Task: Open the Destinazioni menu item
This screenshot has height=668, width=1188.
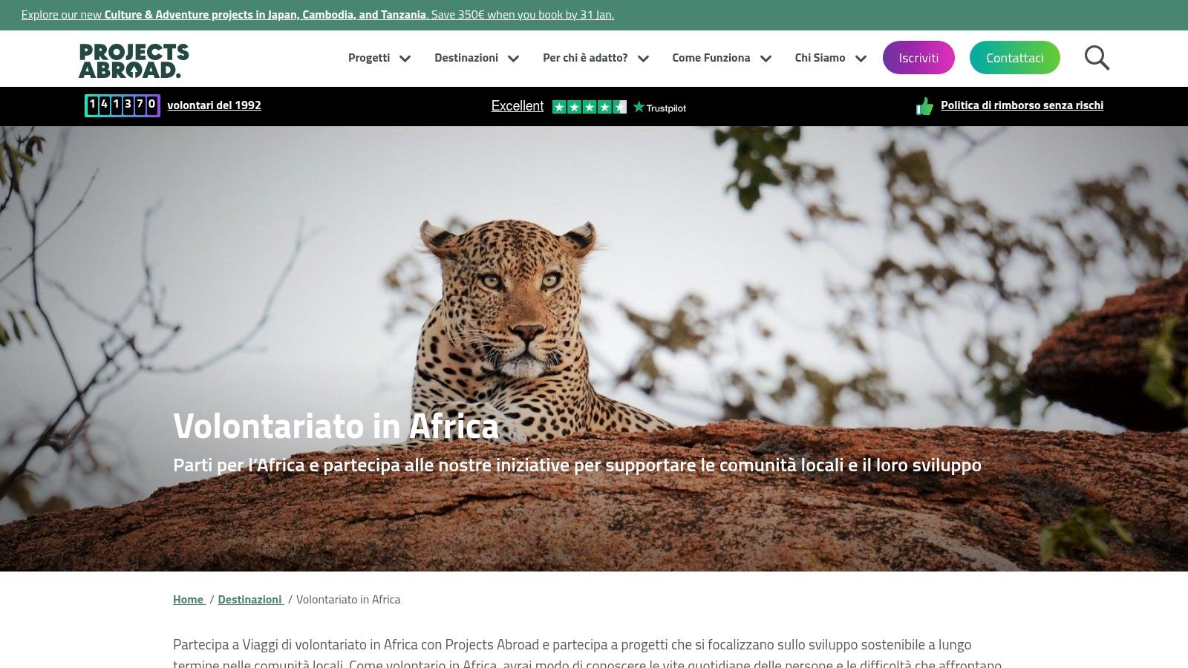Action: click(466, 58)
